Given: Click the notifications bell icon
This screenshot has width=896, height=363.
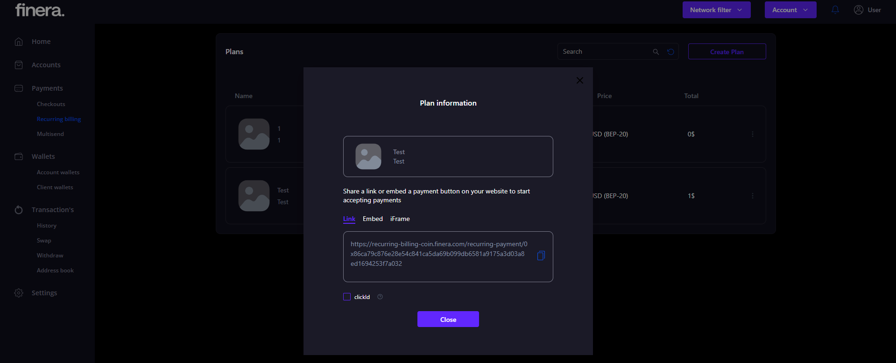Looking at the screenshot, I should point(835,10).
